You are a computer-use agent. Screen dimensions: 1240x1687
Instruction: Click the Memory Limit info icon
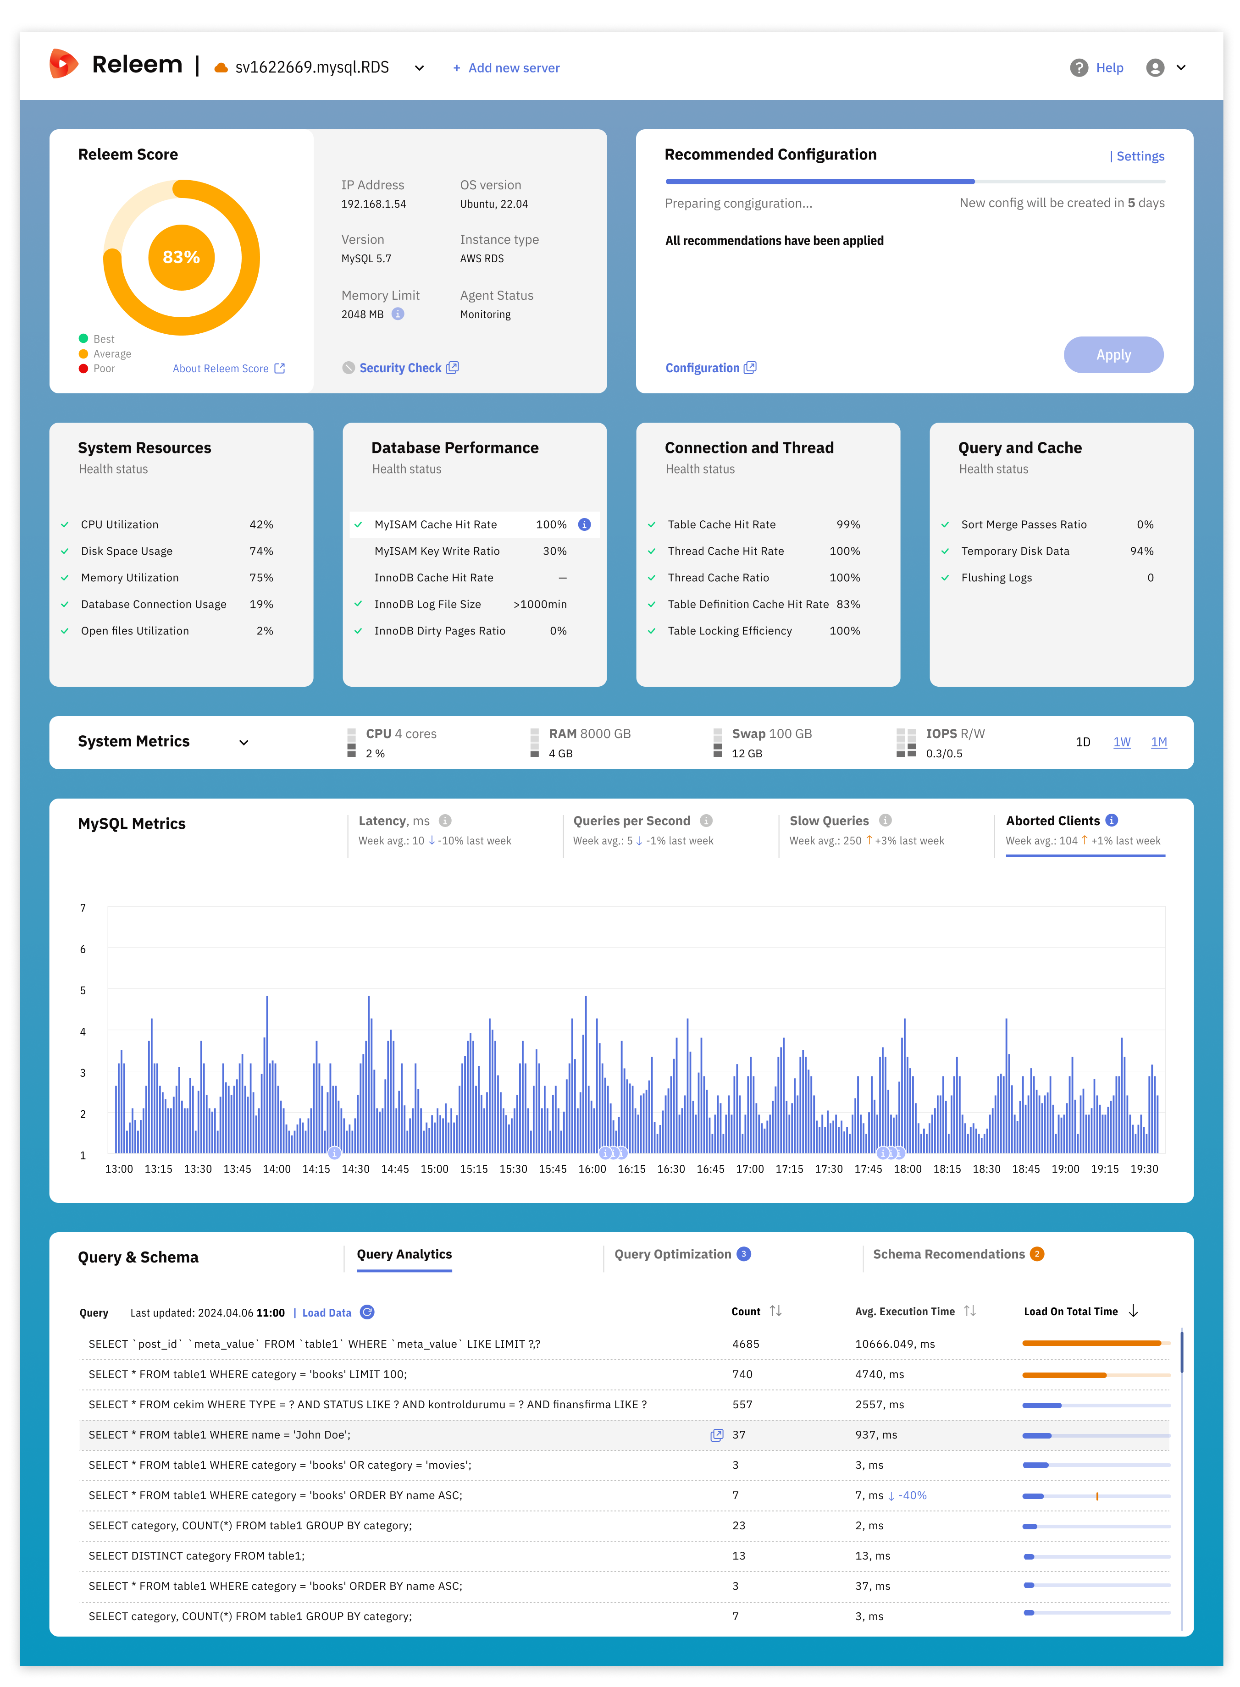click(399, 314)
